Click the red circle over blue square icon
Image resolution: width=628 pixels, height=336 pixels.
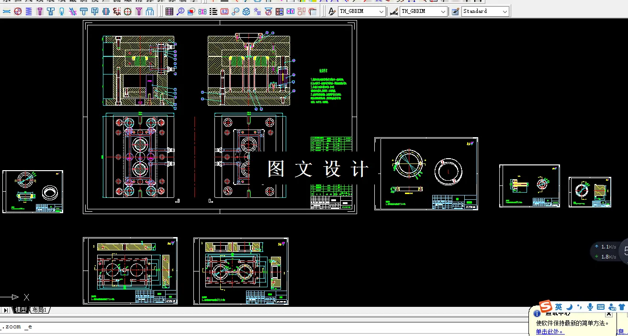[x=191, y=11]
